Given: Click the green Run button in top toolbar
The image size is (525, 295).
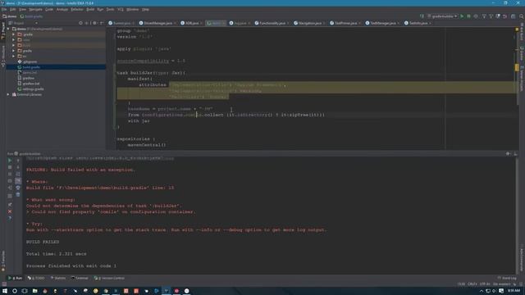Looking at the screenshot, I should pos(462,16).
